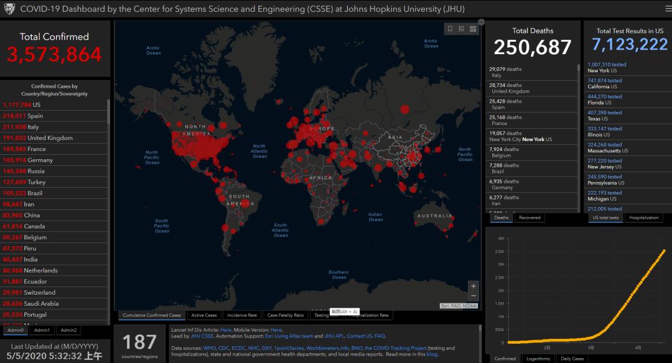The width and height of the screenshot is (672, 363).
Task: Open the basemap gallery grid icon
Action: click(472, 29)
